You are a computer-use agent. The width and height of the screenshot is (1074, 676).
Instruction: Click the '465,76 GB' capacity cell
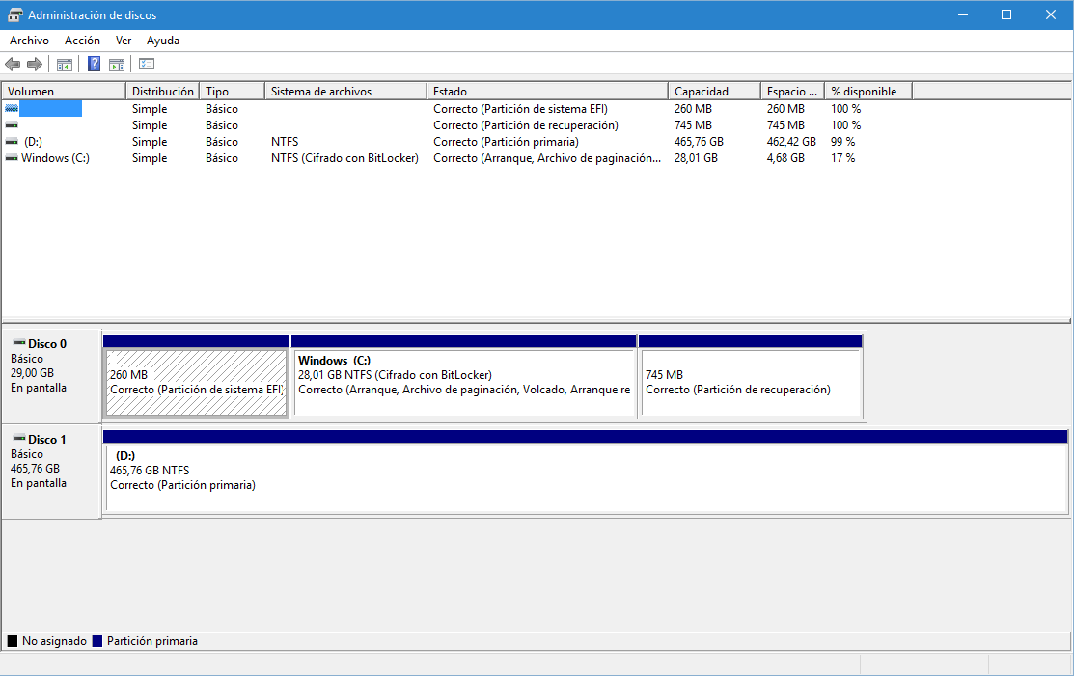click(x=699, y=142)
